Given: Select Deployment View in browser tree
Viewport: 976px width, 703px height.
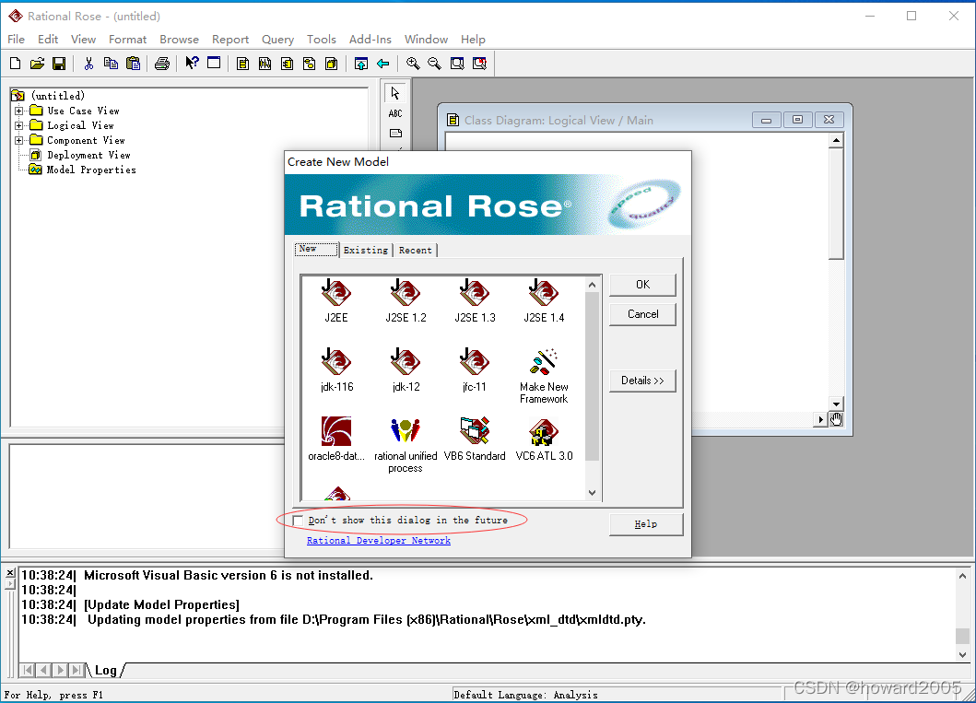Looking at the screenshot, I should 88,155.
